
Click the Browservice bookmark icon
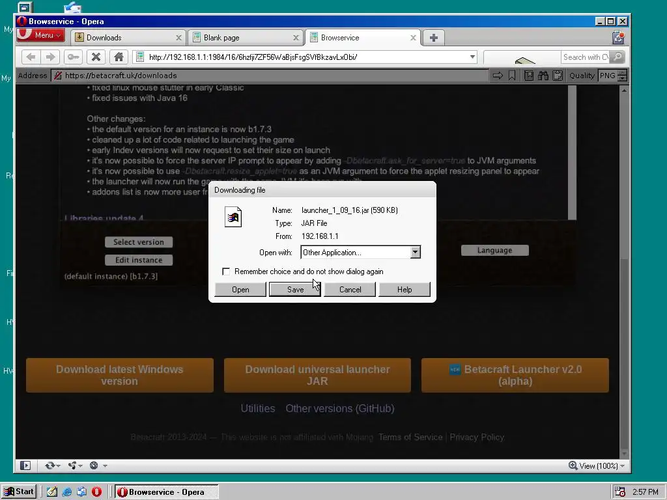(x=512, y=76)
